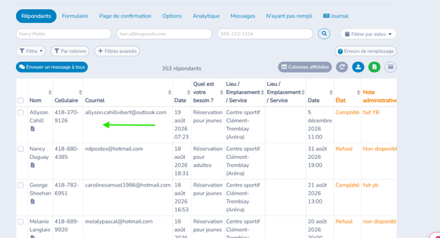
Task: Click phone number 418-370-9126
Action: pos(67,116)
